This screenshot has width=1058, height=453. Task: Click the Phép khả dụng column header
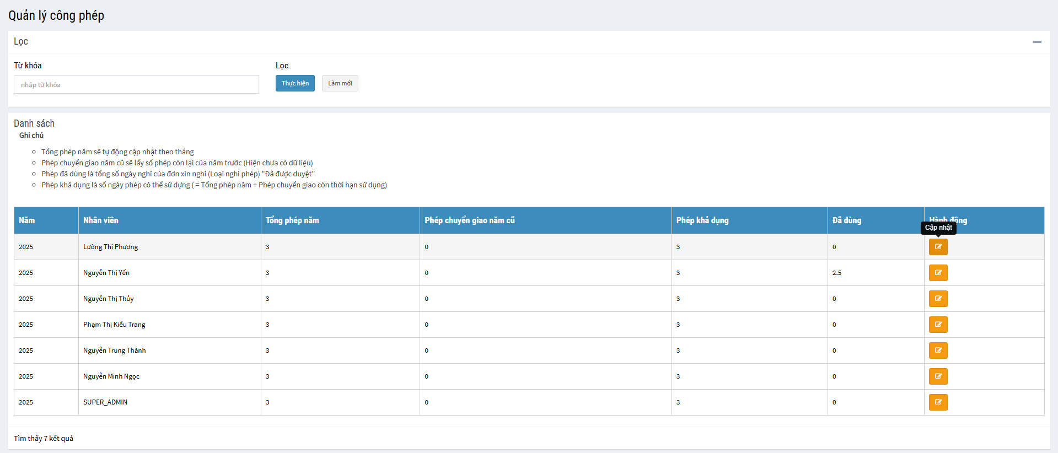point(702,220)
